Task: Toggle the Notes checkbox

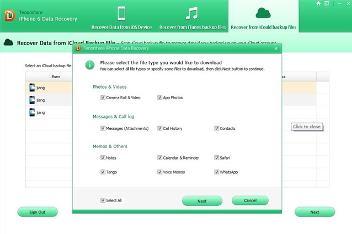Action: [x=103, y=157]
